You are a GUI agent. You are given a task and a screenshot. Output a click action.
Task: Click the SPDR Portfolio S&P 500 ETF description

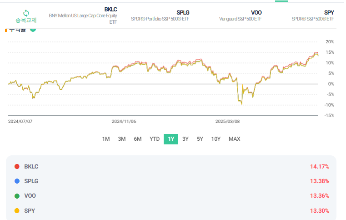click(x=160, y=19)
